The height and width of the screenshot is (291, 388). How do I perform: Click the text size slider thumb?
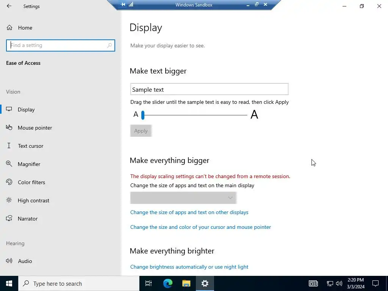tap(143, 115)
